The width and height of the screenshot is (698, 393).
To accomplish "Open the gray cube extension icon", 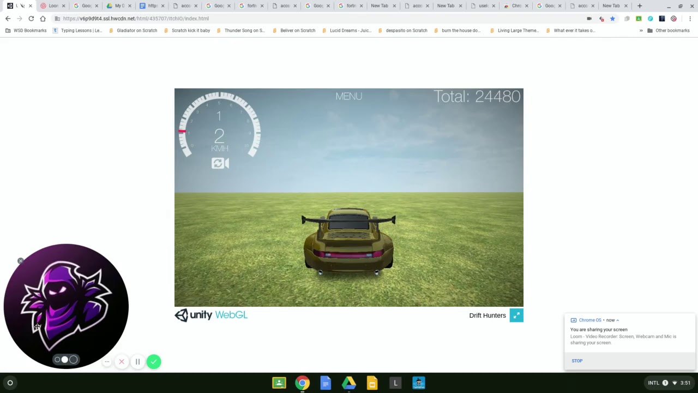I will coord(627,19).
